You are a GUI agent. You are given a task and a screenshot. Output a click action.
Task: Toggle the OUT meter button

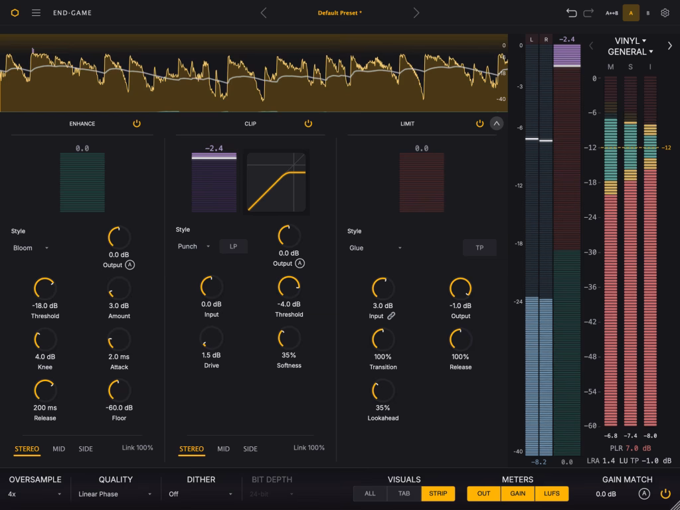483,493
